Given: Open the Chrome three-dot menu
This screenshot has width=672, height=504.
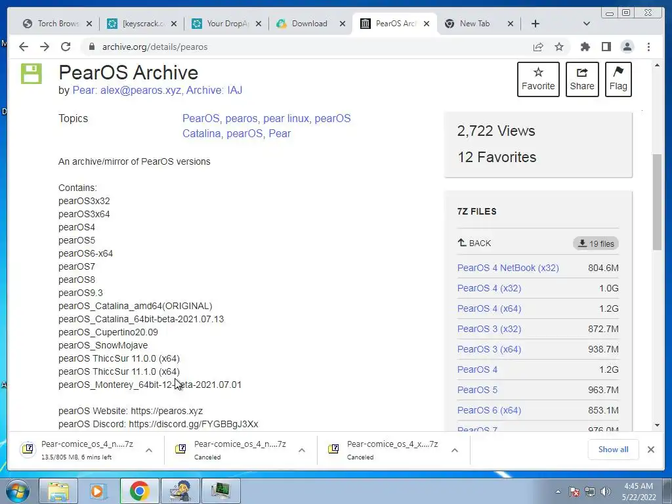Looking at the screenshot, I should (648, 47).
